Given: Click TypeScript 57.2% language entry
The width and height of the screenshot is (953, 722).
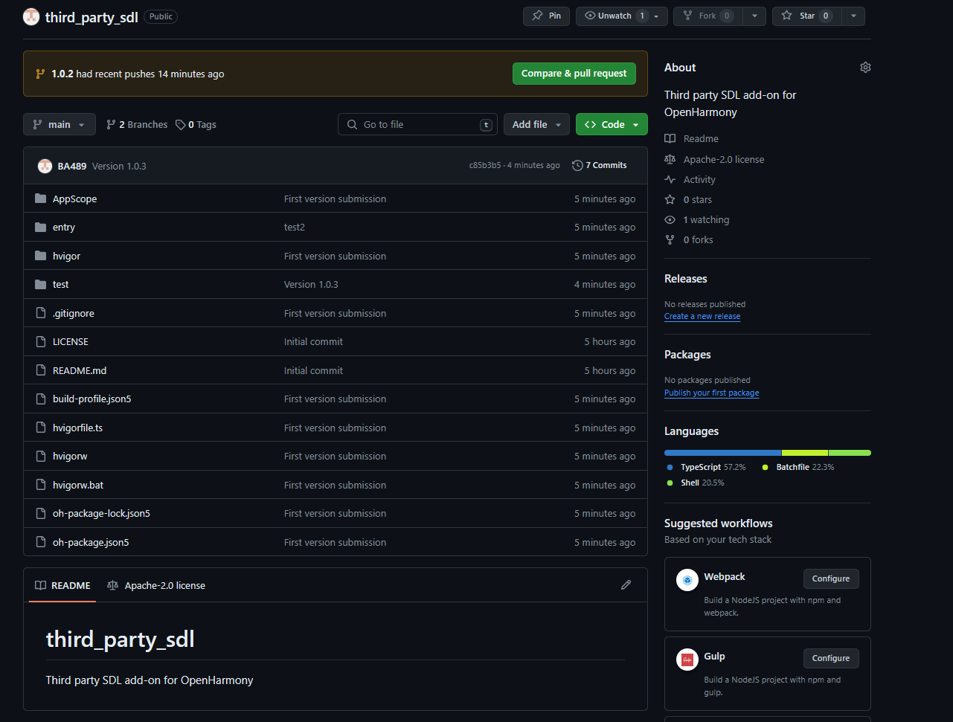Looking at the screenshot, I should click(706, 467).
